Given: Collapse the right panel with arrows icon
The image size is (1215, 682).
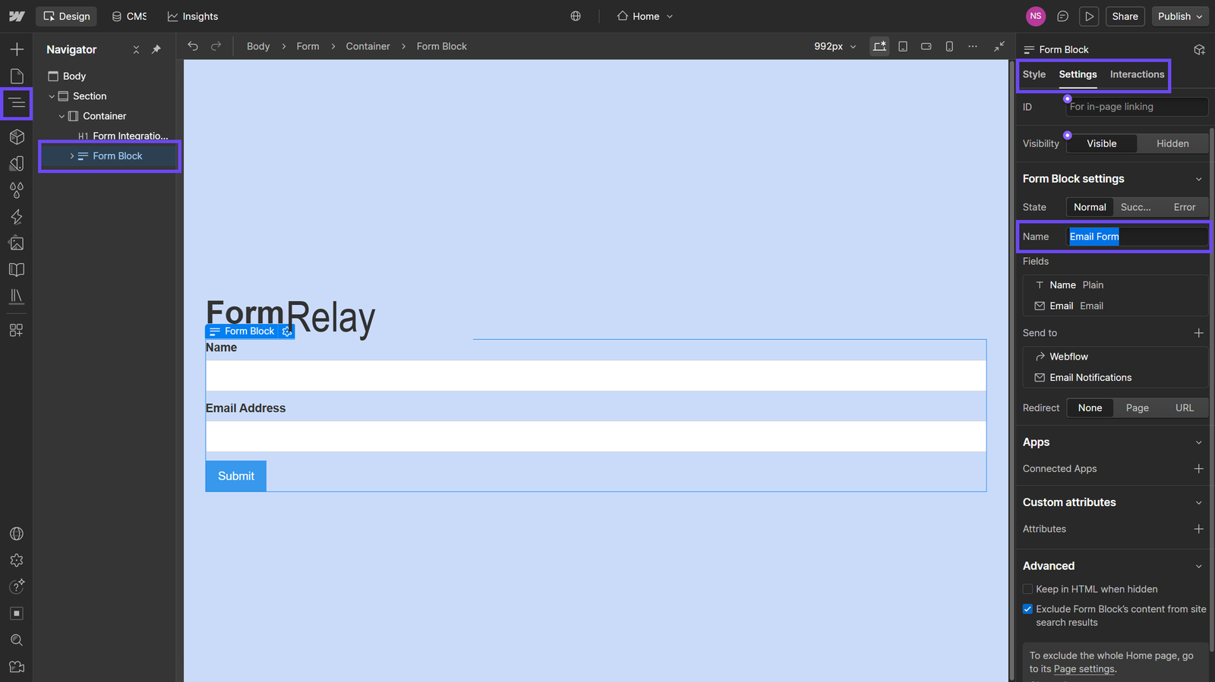Looking at the screenshot, I should 999,46.
